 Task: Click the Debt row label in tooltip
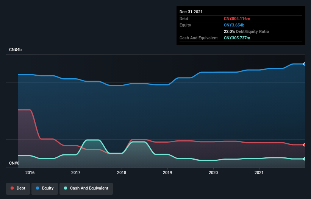[184, 19]
